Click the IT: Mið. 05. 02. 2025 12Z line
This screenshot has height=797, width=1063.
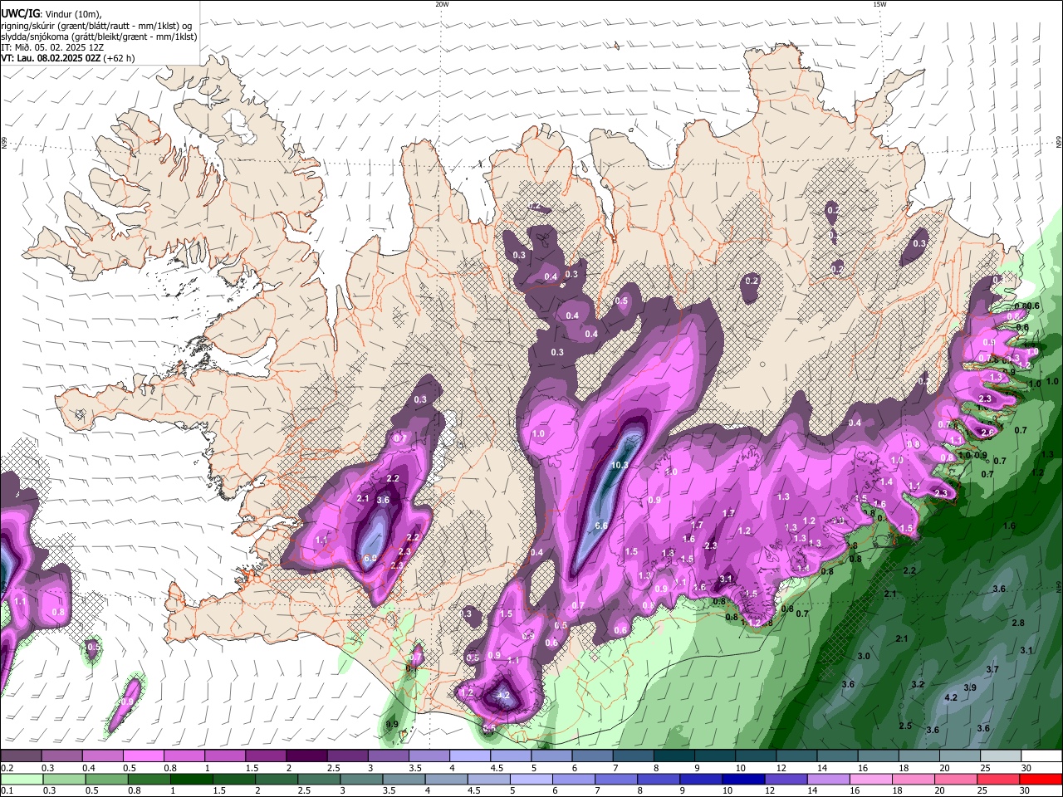52,47
